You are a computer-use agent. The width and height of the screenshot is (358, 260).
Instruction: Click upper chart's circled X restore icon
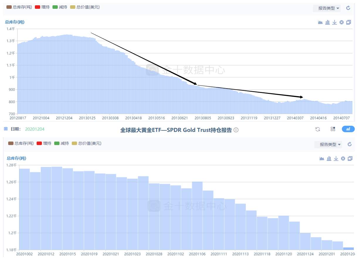[342, 22]
